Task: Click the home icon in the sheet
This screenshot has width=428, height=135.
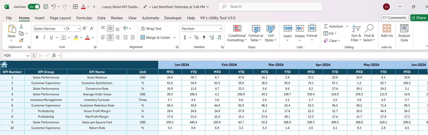Action: 4,65
